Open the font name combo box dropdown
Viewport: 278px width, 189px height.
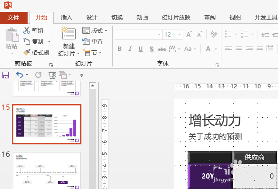[159, 34]
